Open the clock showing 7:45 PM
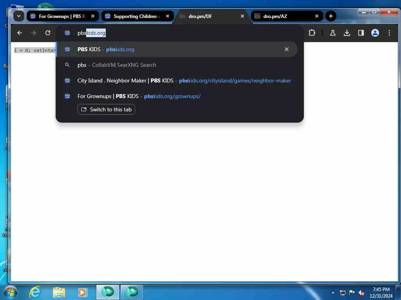 click(x=381, y=292)
